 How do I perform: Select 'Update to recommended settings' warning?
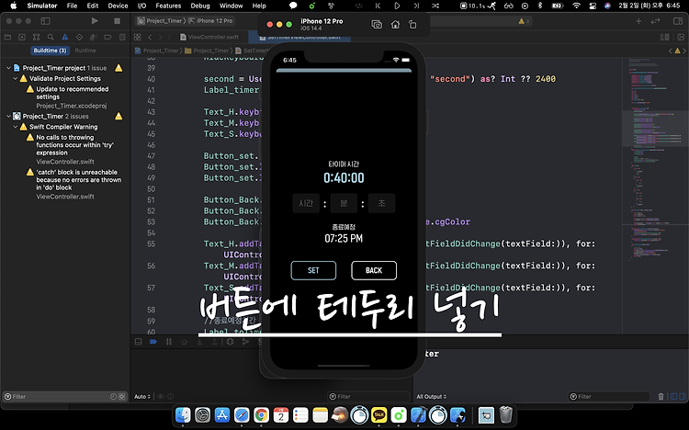click(x=72, y=93)
